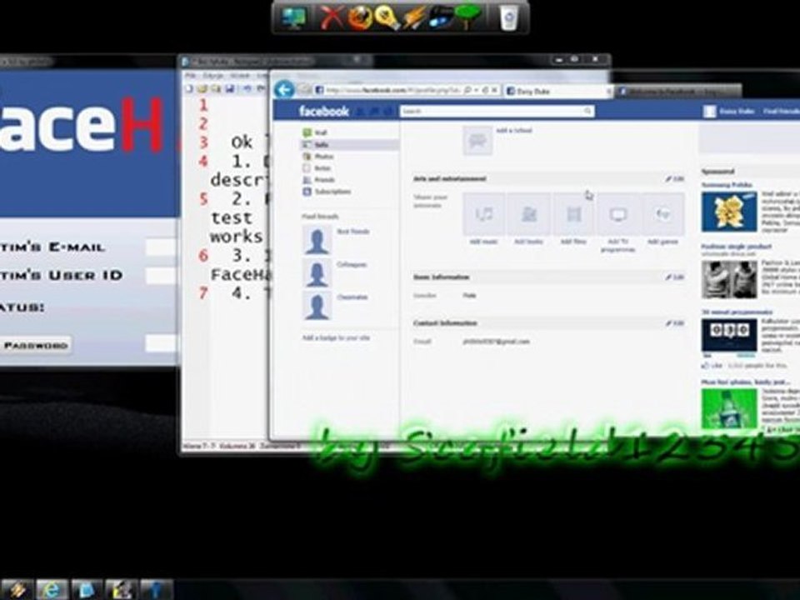The height and width of the screenshot is (600, 800).
Task: Click the Add music tile
Action: (483, 214)
